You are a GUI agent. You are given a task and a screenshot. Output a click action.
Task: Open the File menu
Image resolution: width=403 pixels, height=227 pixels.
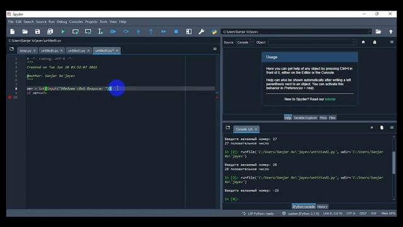pos(11,22)
